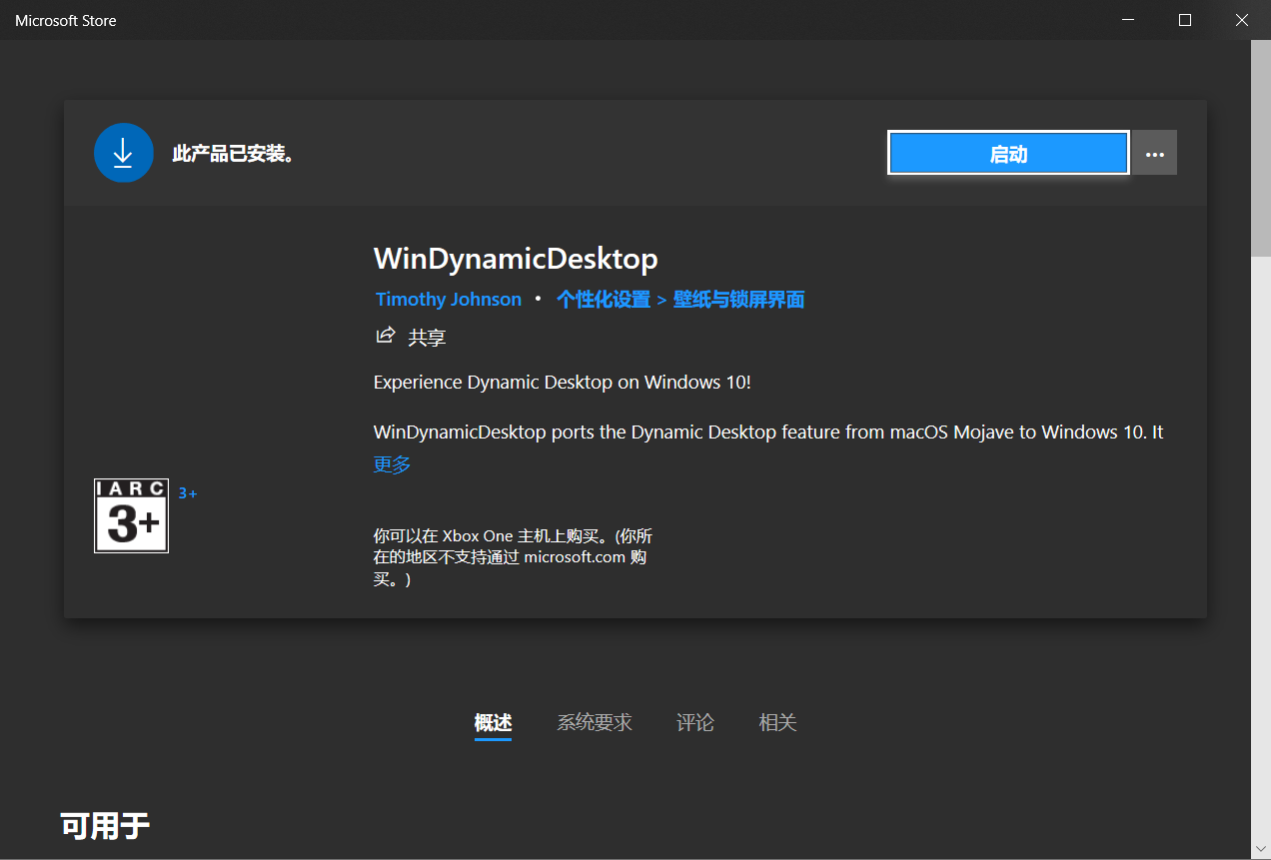Click the scrollbar down arrow
Viewport: 1271px width, 860px height.
1261,850
